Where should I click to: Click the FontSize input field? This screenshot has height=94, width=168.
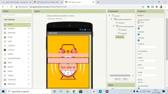pos(147,47)
